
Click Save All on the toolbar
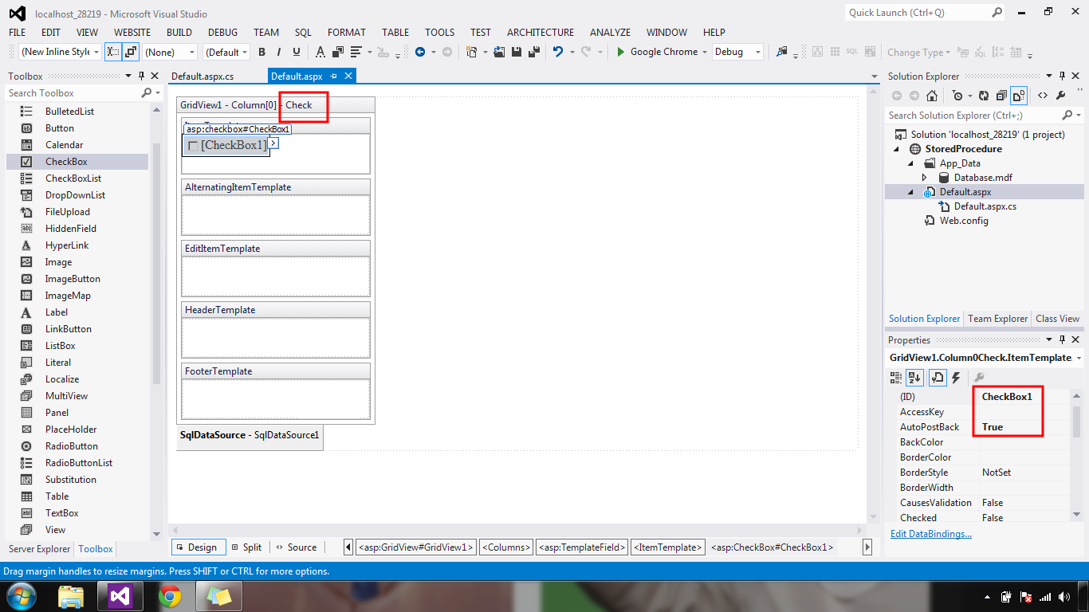(x=533, y=51)
